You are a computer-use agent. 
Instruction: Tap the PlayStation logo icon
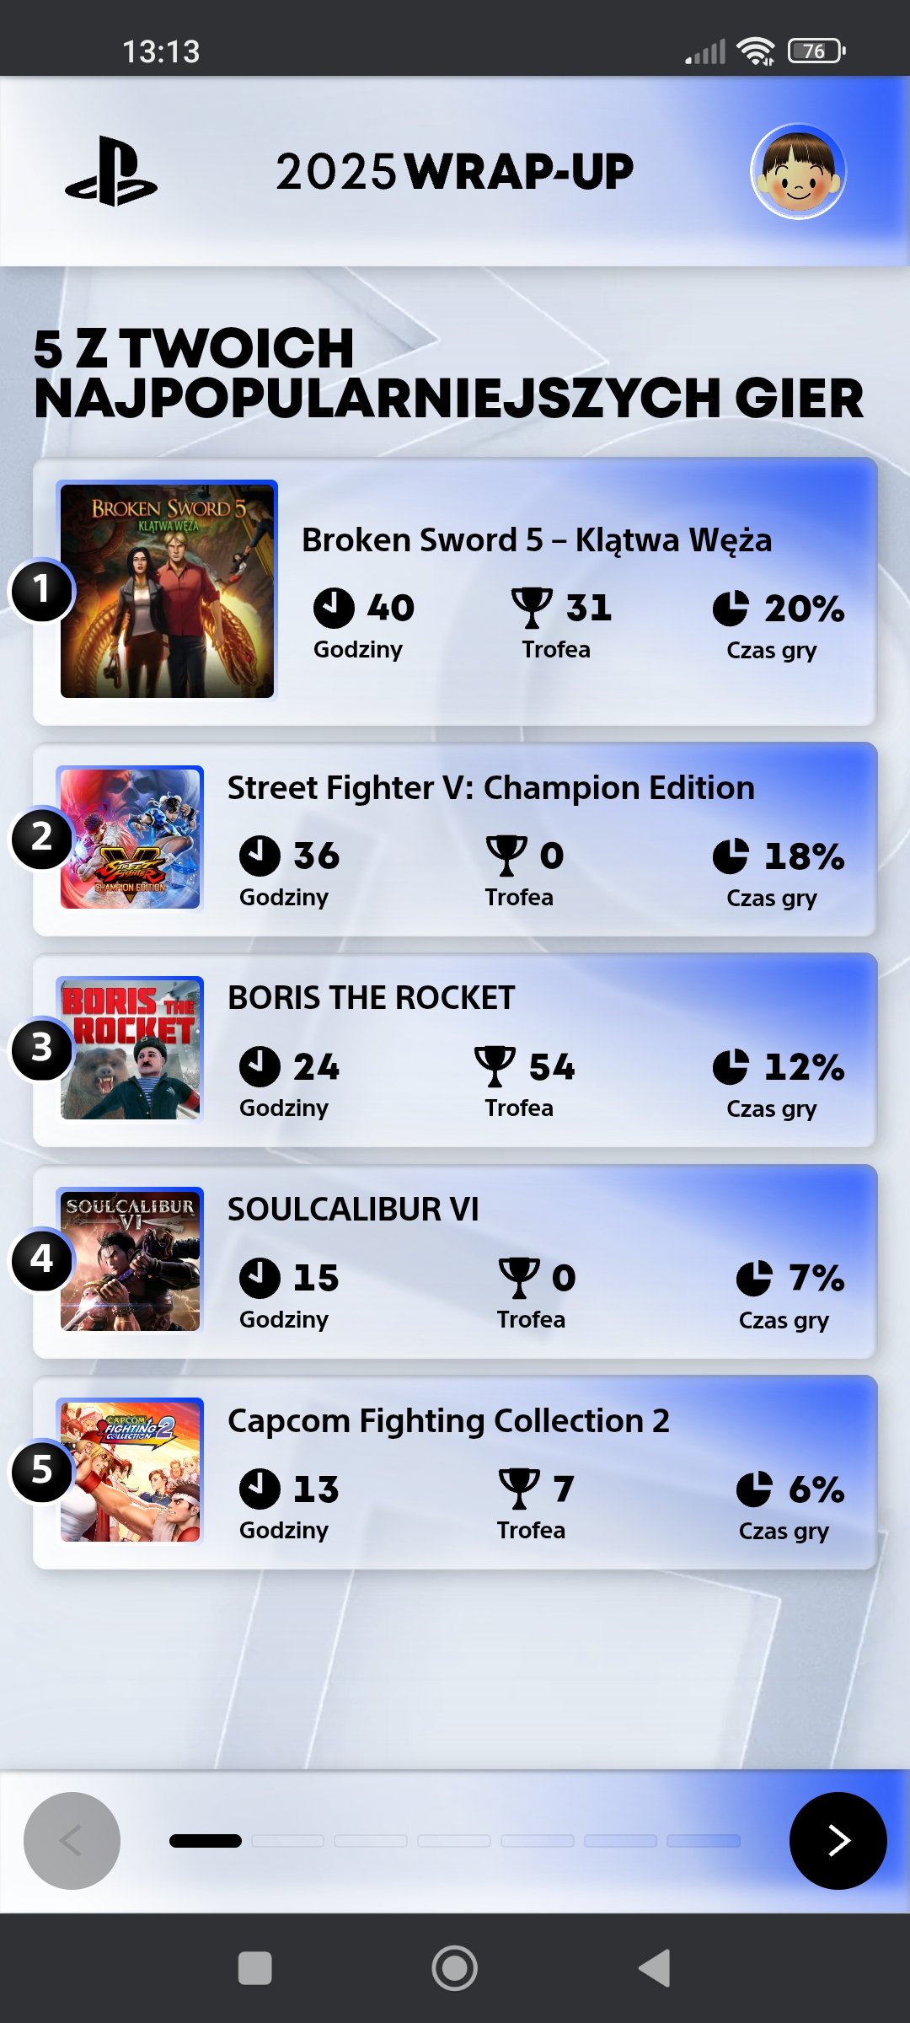point(111,171)
